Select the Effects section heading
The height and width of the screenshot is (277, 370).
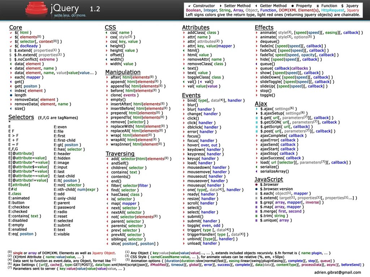[264, 27]
